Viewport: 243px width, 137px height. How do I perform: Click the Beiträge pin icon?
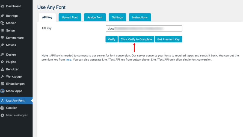tap(2, 16)
